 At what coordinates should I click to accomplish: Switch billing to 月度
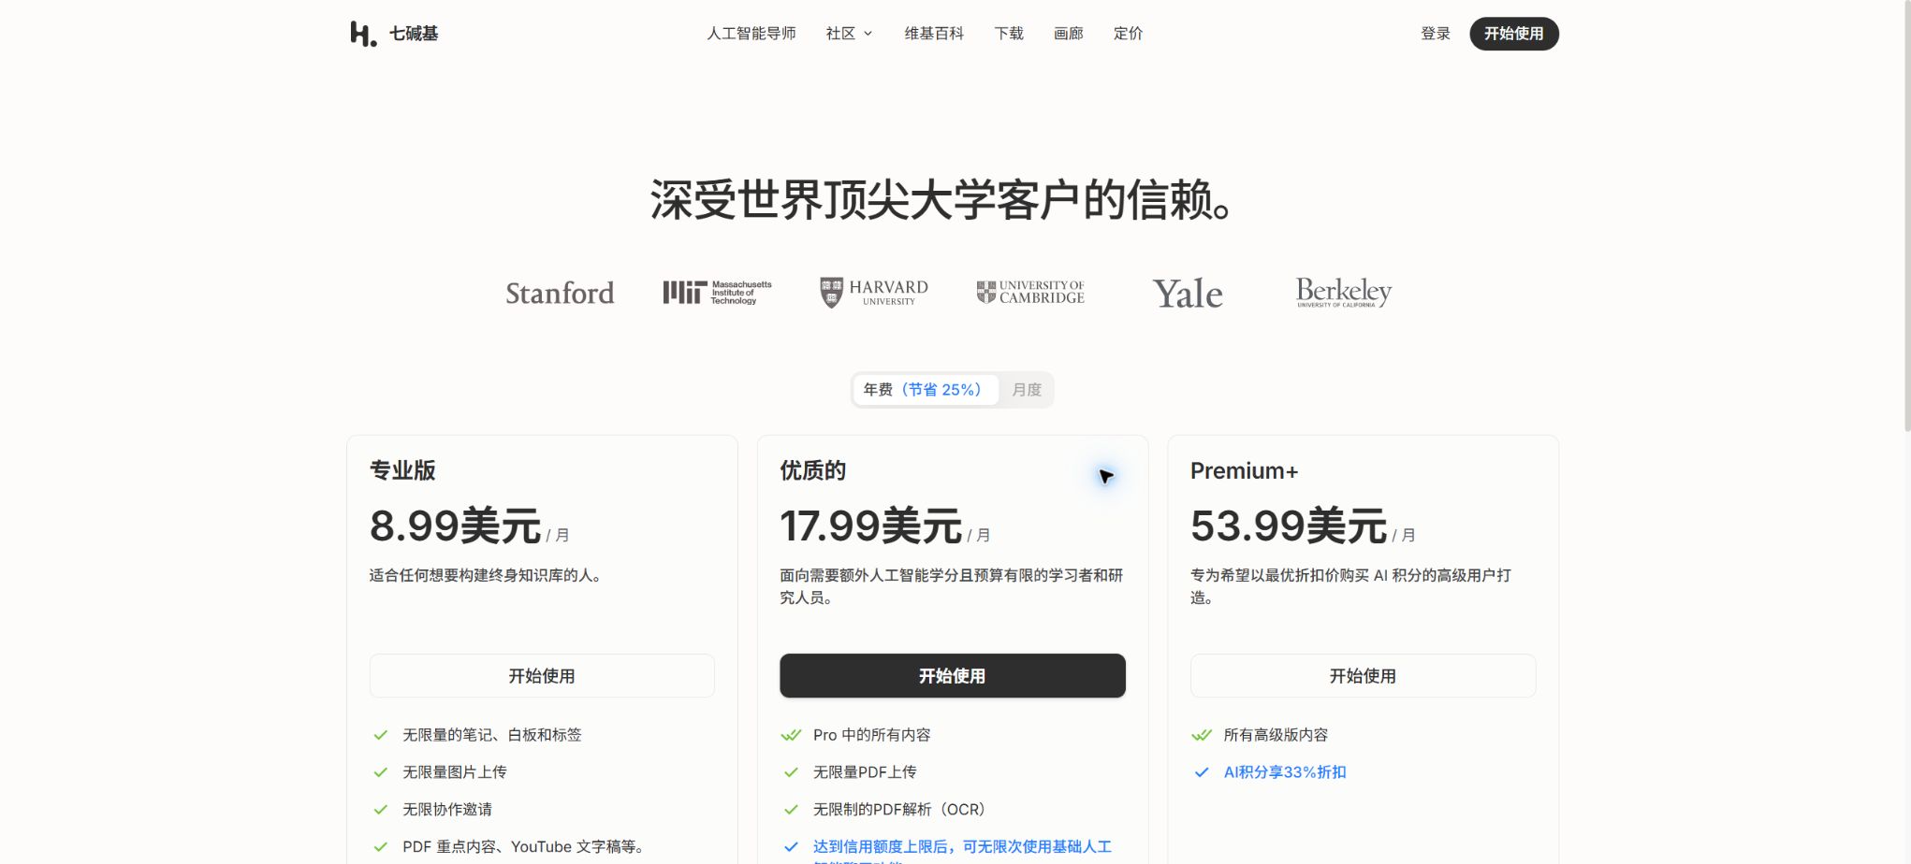click(x=1027, y=390)
